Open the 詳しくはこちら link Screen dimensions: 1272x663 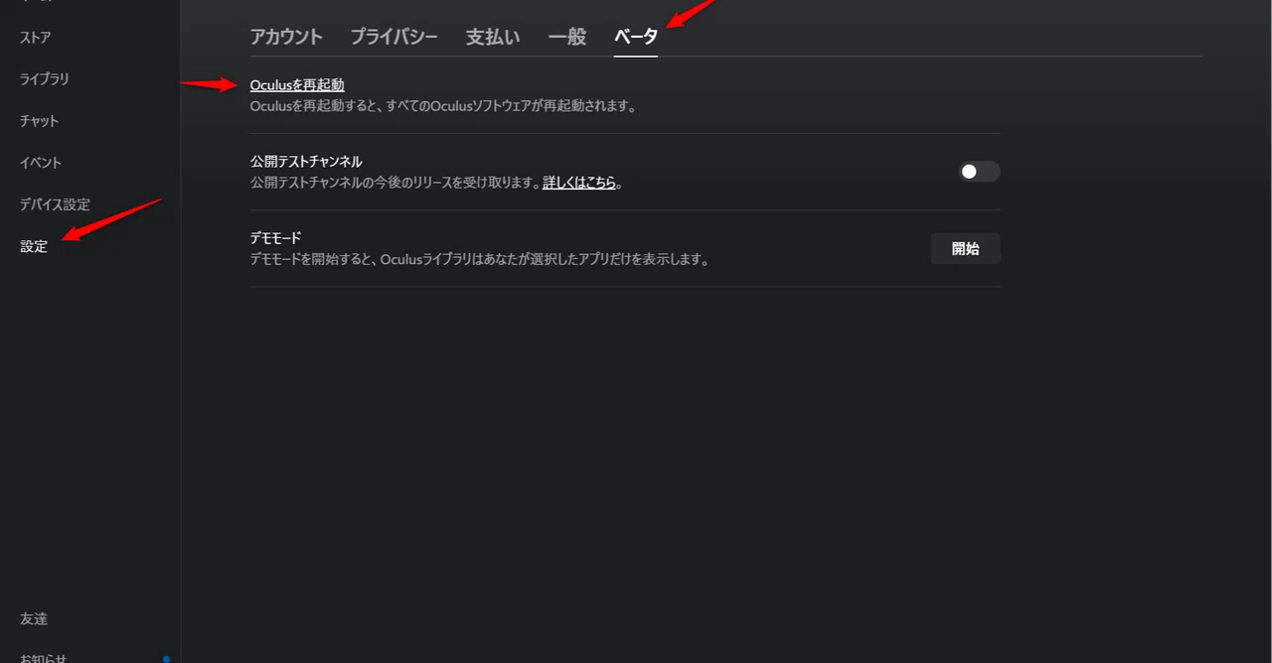point(579,183)
